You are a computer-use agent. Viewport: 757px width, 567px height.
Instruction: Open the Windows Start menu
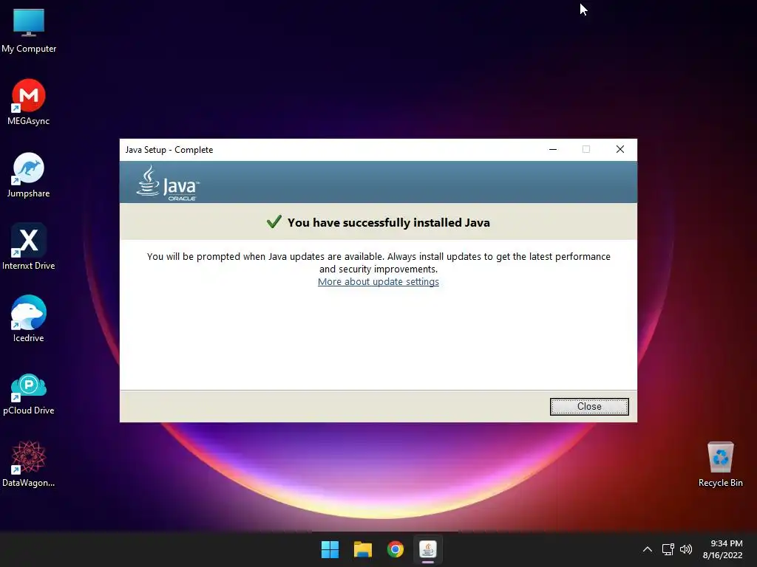click(330, 549)
